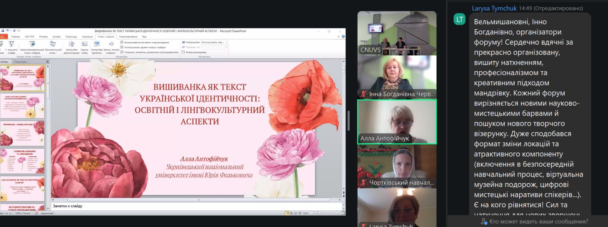The height and width of the screenshot is (227, 608).
Task: Select the Показ слайдов ribbon tab
Action: tap(106, 36)
